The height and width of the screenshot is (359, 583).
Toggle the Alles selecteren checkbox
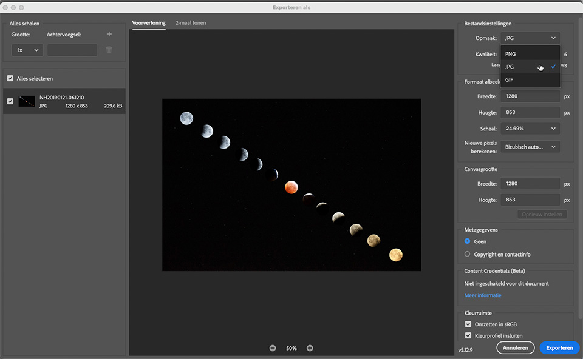pyautogui.click(x=10, y=79)
